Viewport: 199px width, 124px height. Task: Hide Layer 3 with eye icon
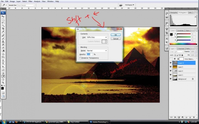(171, 67)
